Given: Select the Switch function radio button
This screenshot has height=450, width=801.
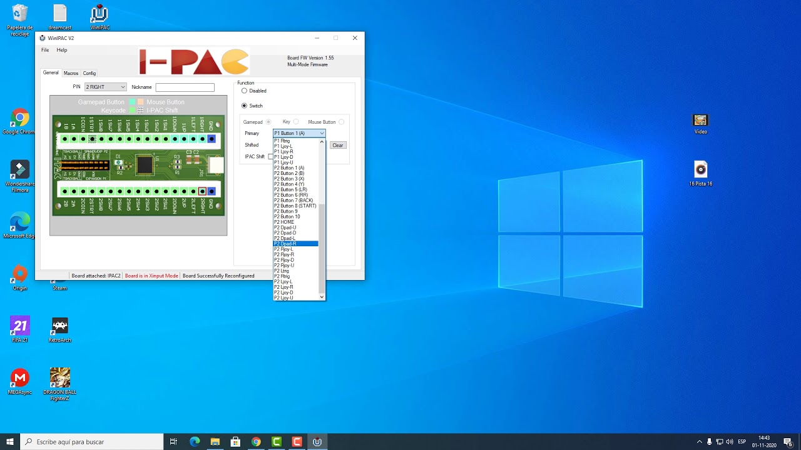Looking at the screenshot, I should click(x=244, y=106).
